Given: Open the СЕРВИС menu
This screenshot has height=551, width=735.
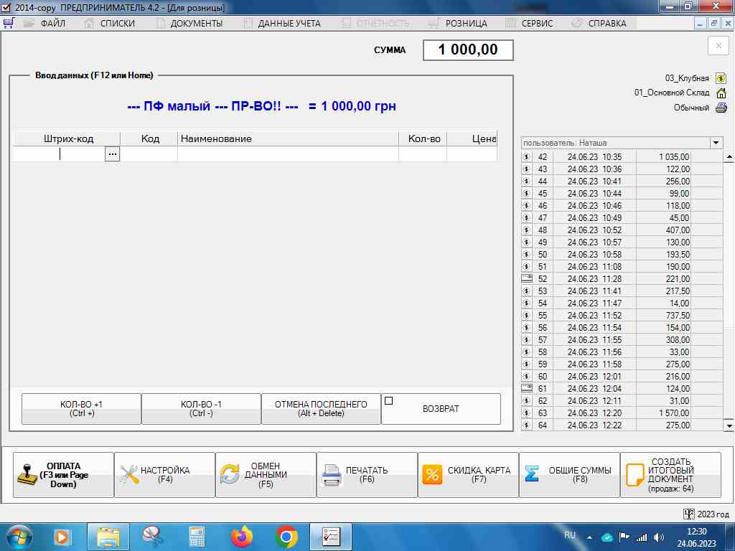Looking at the screenshot, I should pyautogui.click(x=537, y=23).
